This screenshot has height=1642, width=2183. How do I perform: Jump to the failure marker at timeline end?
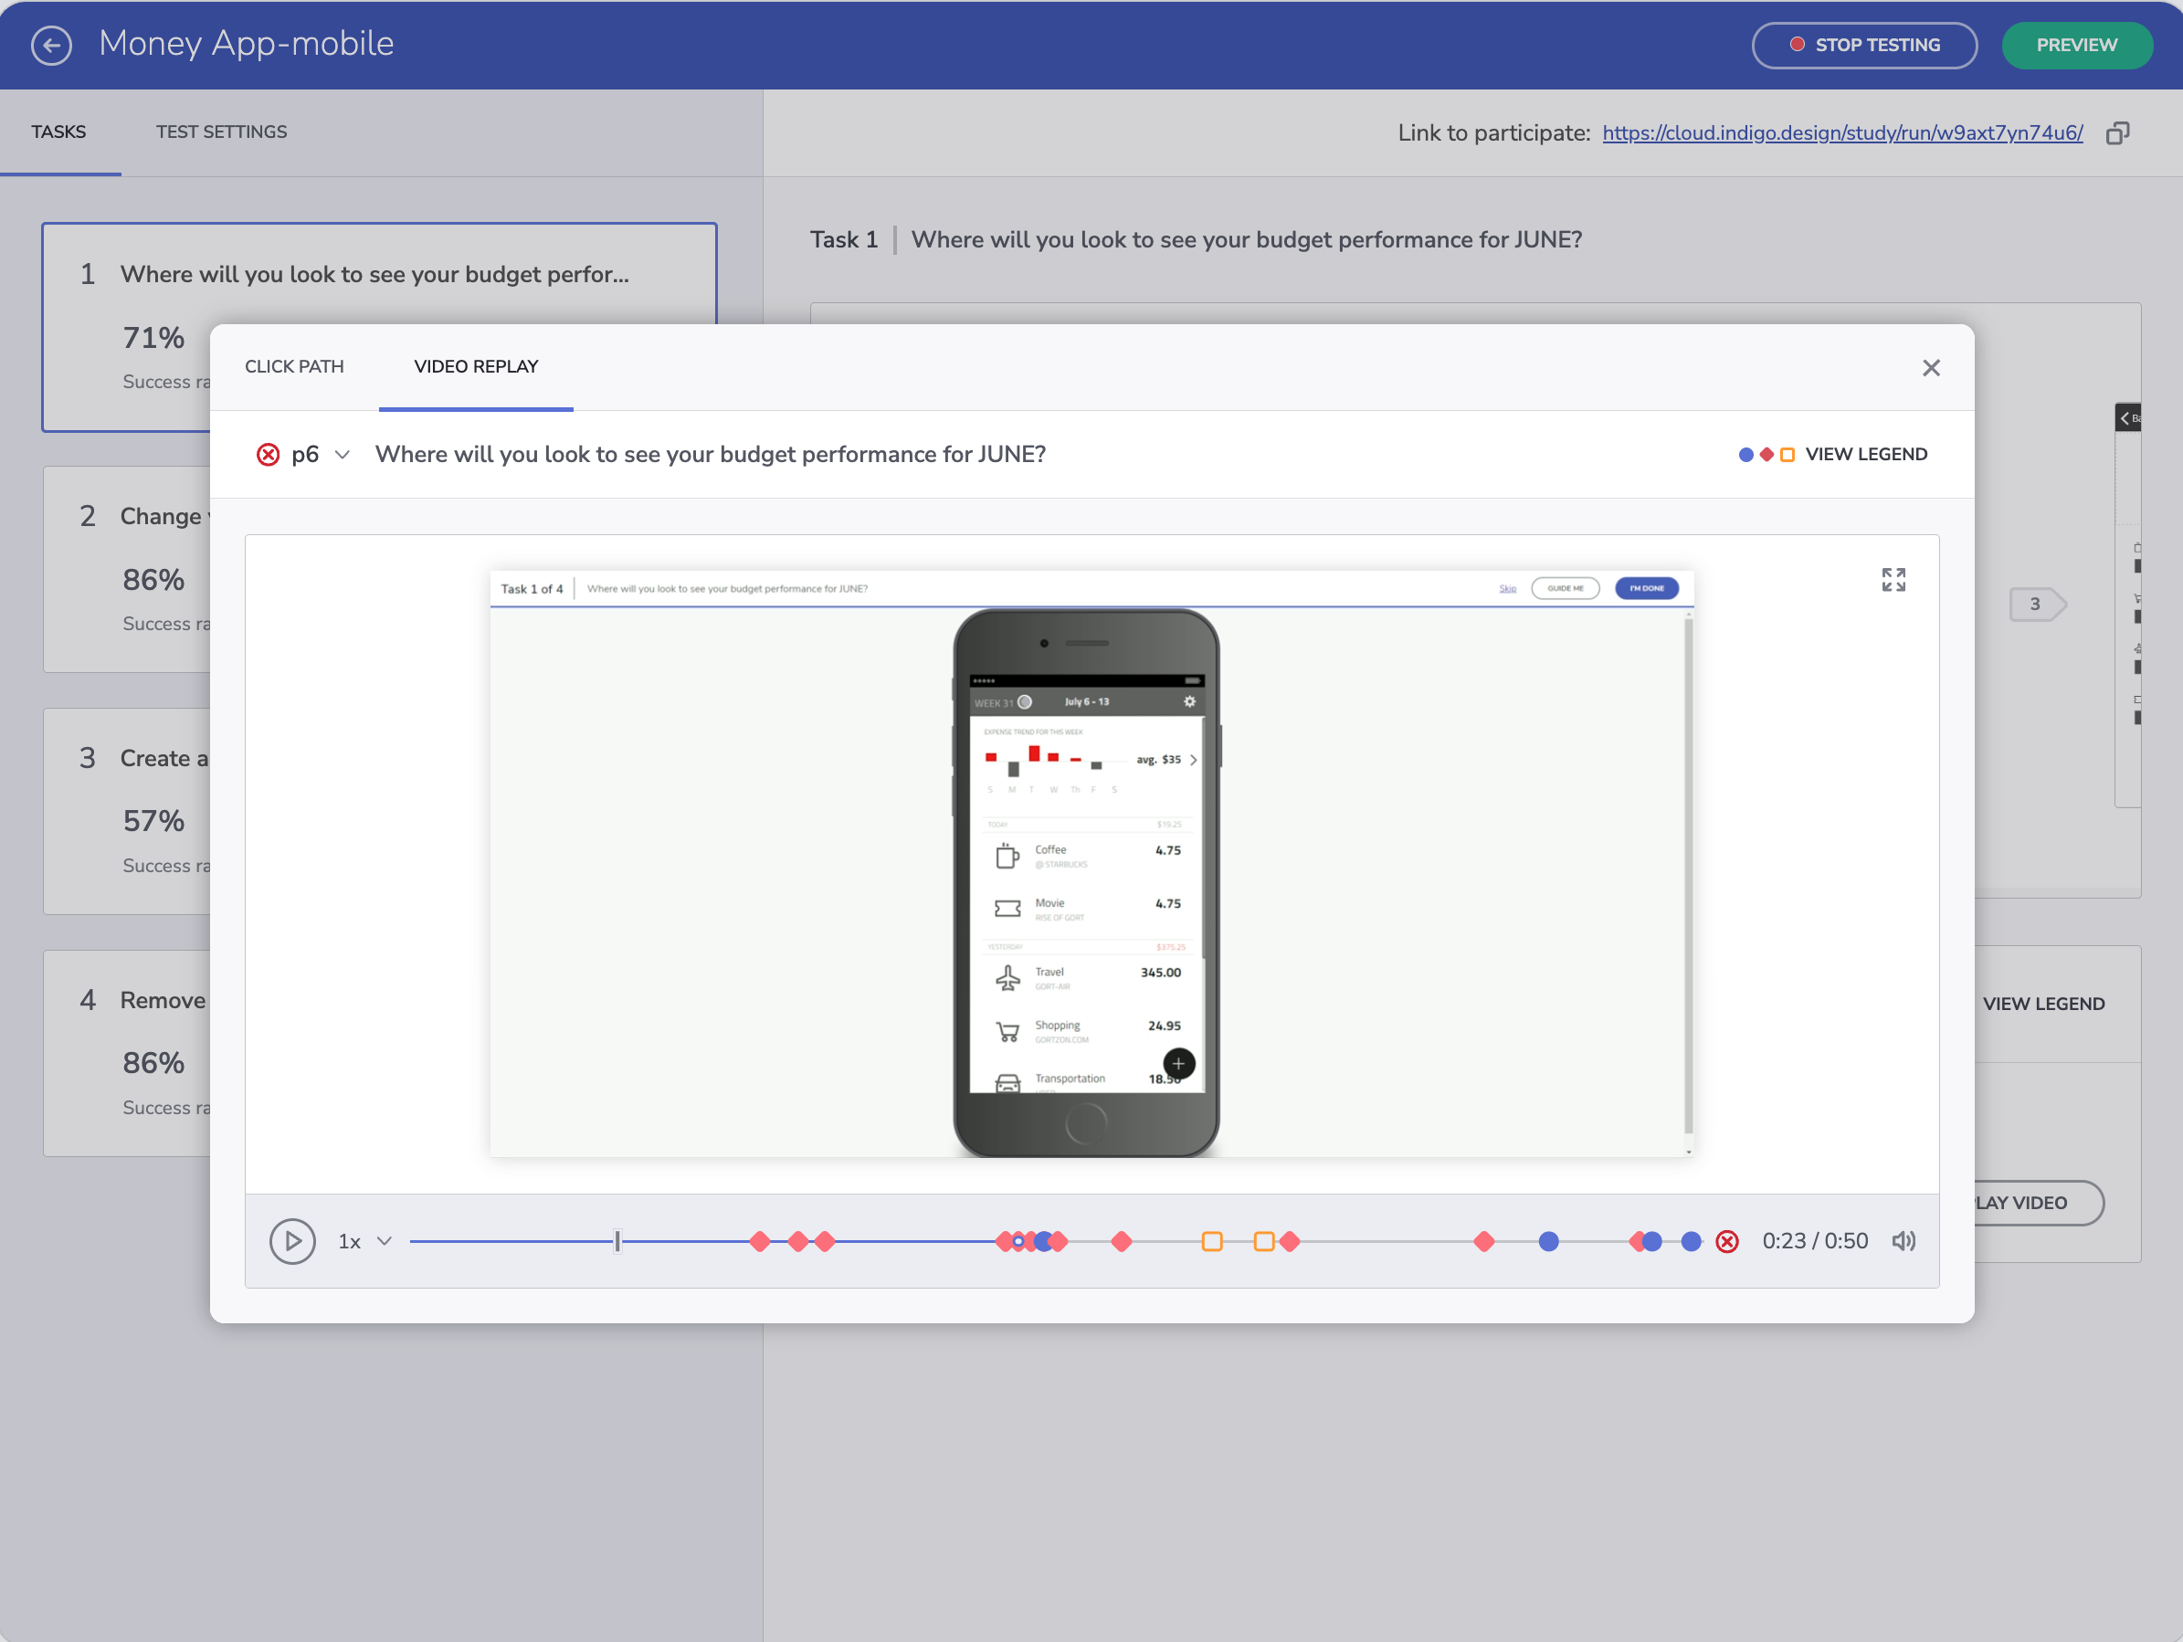[1727, 1241]
